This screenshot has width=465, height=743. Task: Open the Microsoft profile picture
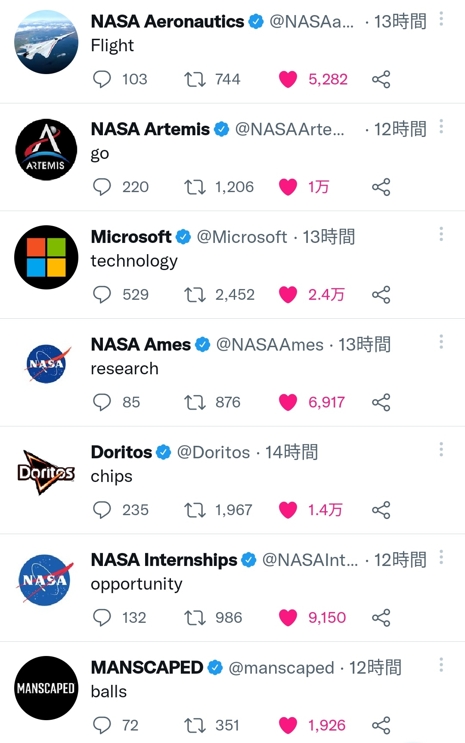click(46, 257)
